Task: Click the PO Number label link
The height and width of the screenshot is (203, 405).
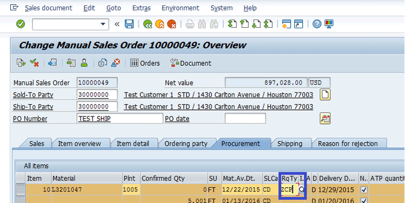Action: click(x=30, y=119)
